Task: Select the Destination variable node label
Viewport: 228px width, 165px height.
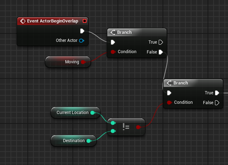Action: point(74,141)
